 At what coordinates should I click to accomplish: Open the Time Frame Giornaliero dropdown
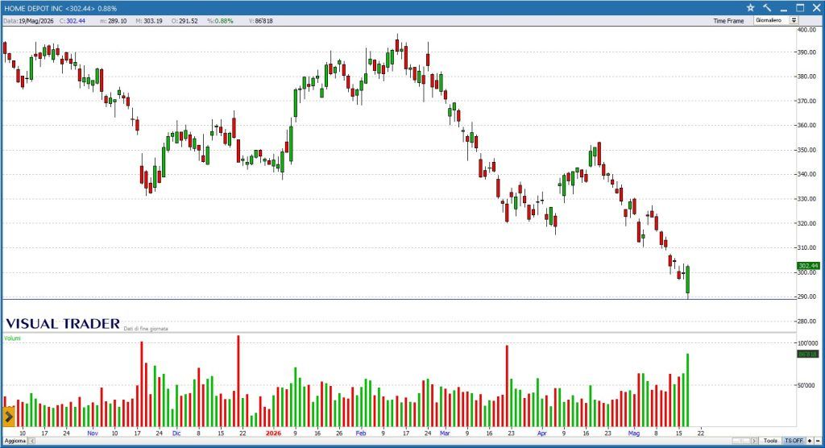tap(777, 20)
